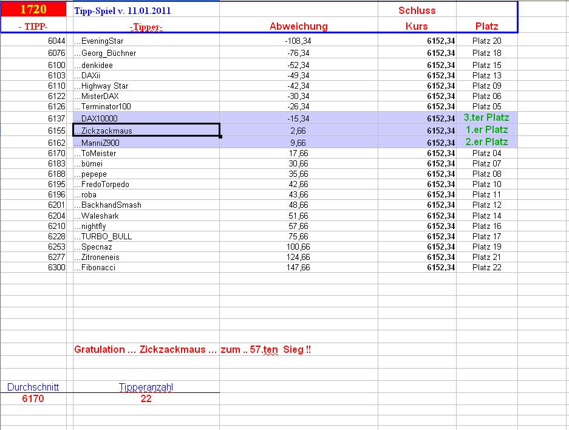
Task: Select the EveningStar name cell
Action: (146, 41)
